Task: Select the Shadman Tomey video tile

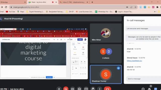Action: click(x=106, y=74)
